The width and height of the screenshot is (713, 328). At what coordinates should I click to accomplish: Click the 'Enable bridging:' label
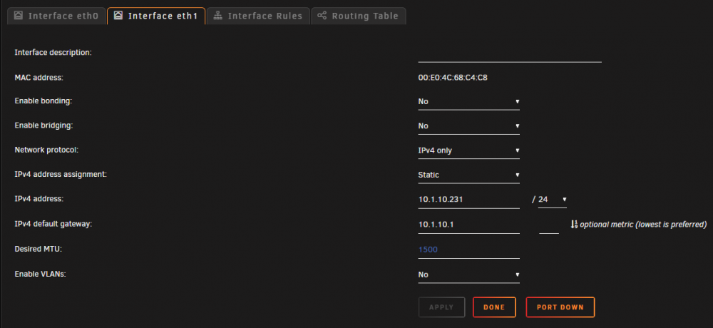(x=44, y=125)
